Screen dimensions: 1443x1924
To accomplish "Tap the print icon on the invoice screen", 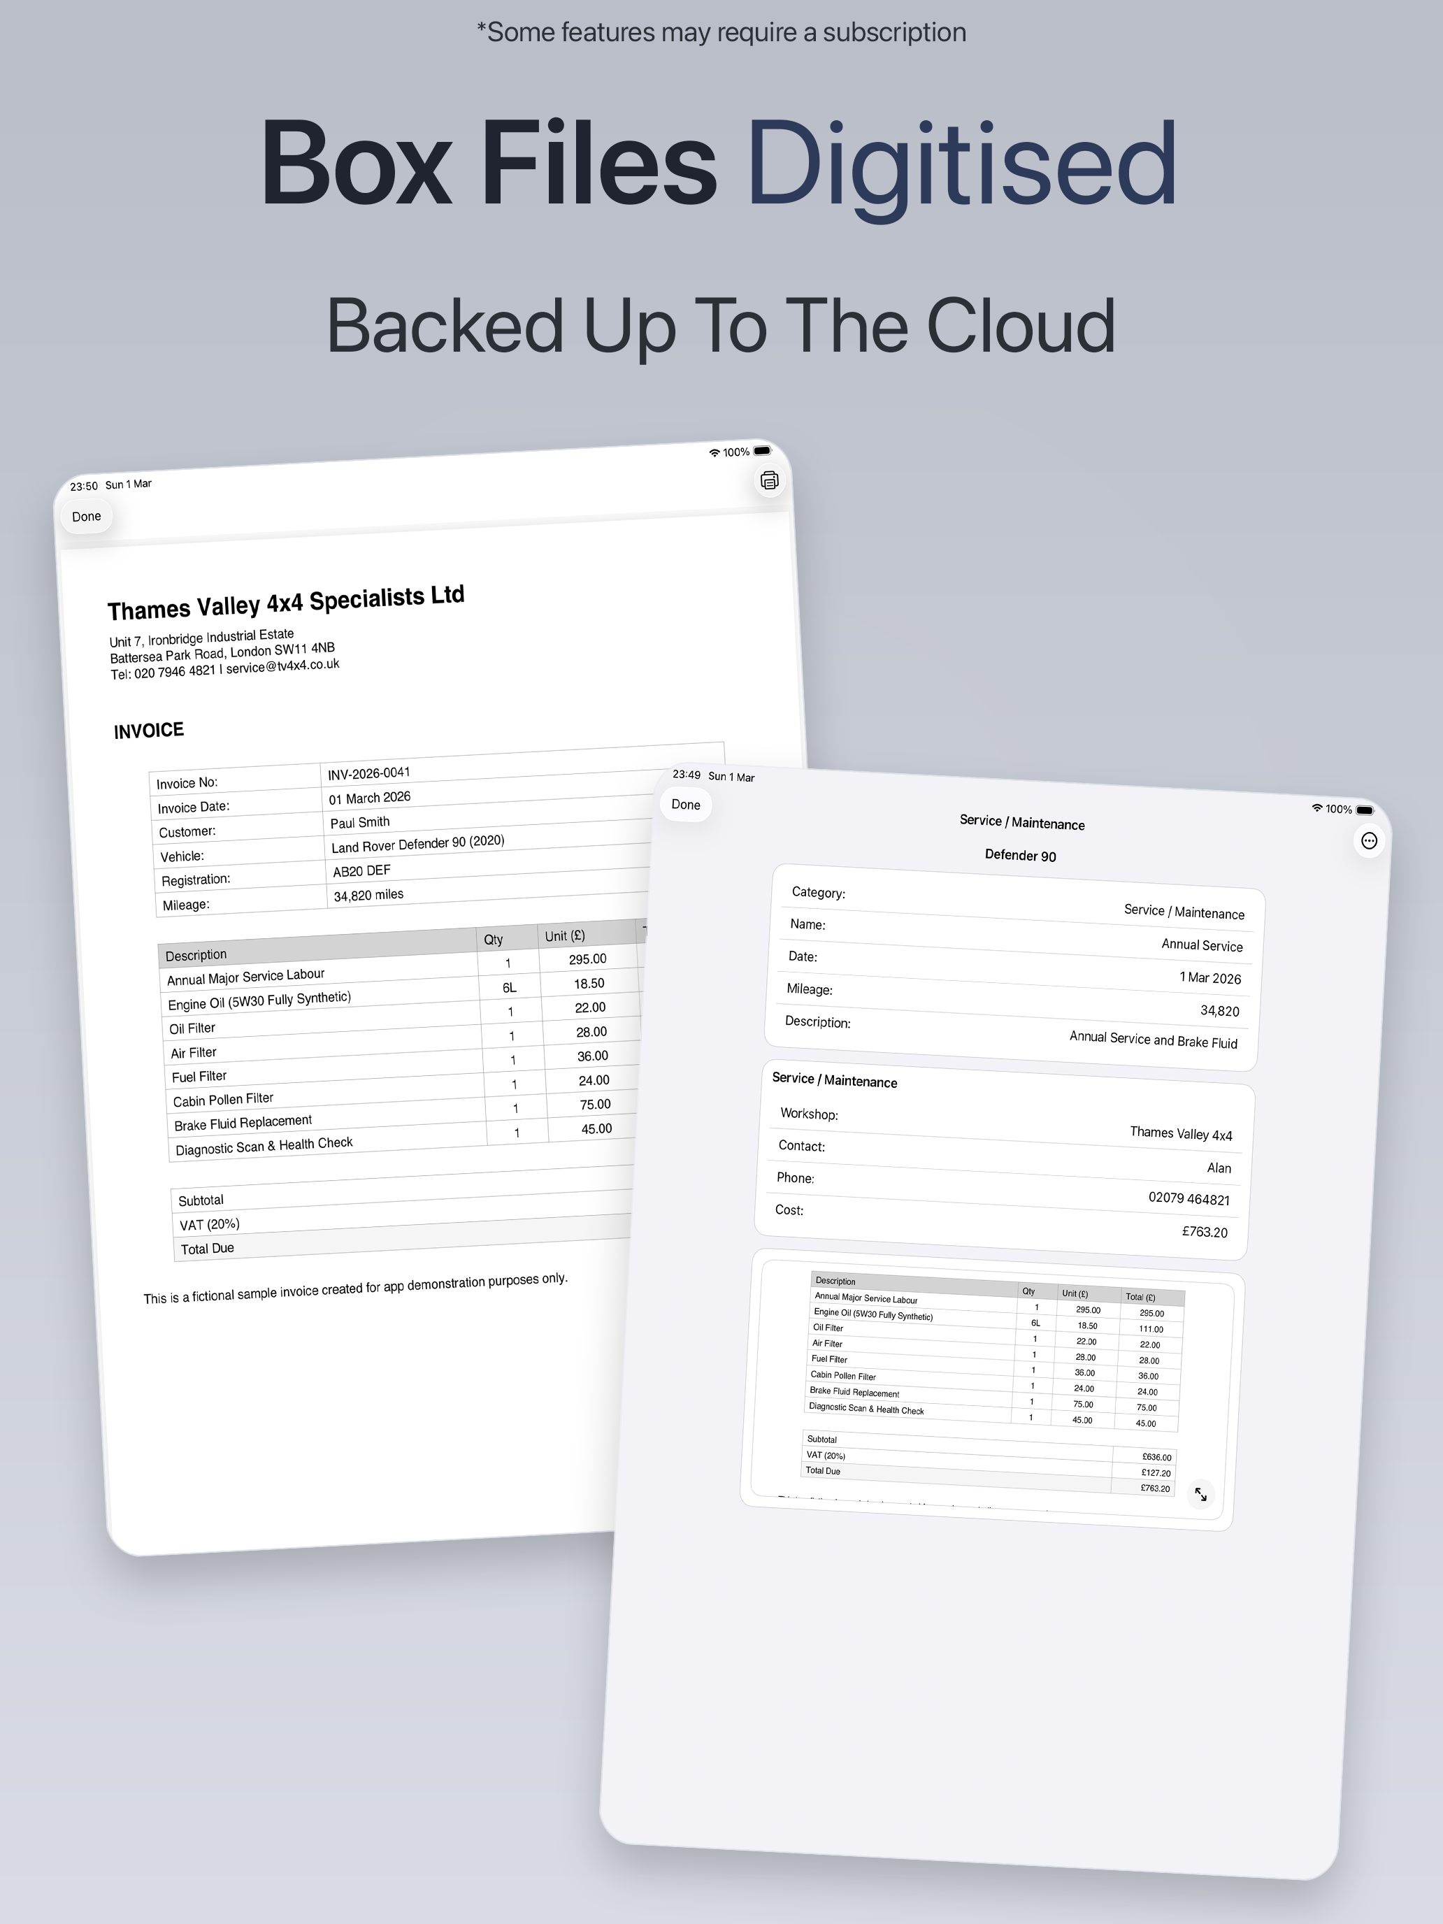I will point(769,480).
